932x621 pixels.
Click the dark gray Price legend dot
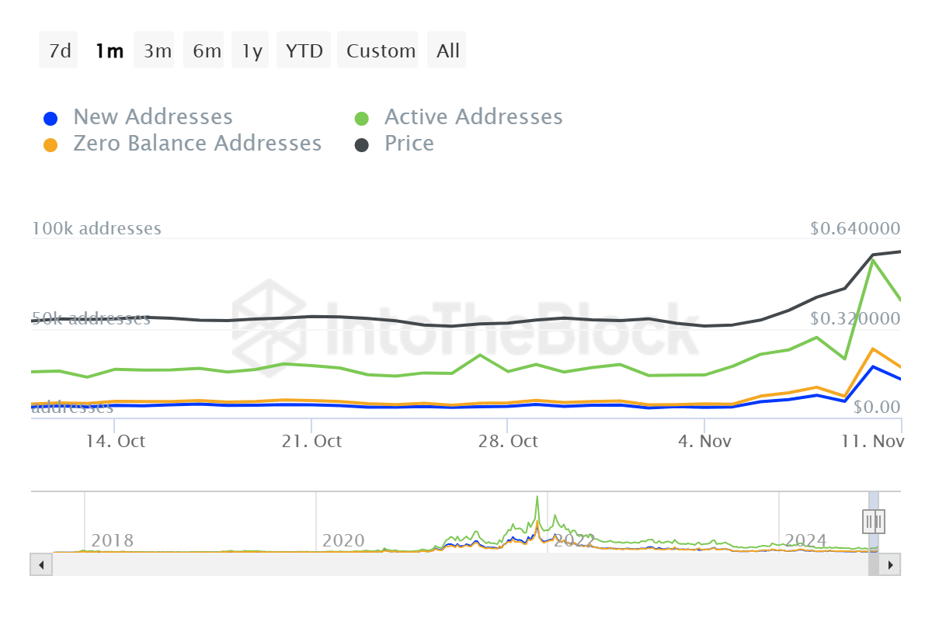pos(362,145)
